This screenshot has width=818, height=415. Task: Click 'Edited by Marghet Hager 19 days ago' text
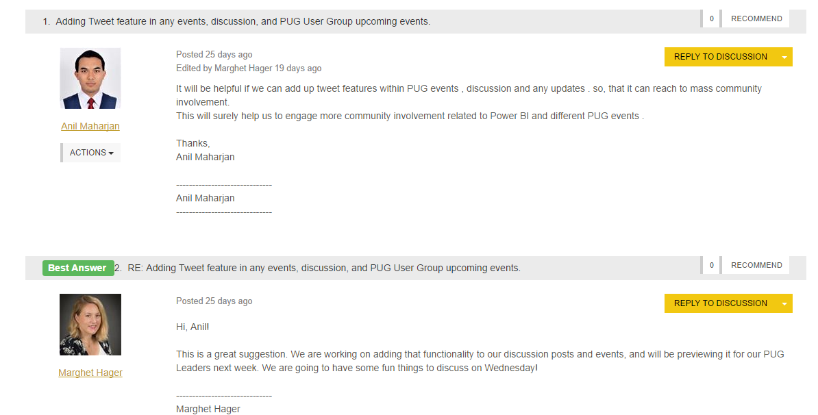coord(249,68)
